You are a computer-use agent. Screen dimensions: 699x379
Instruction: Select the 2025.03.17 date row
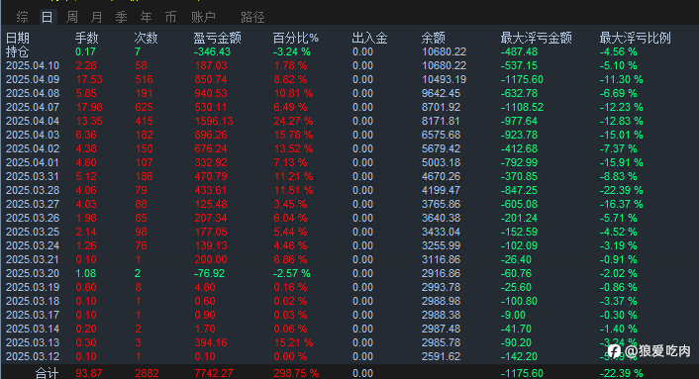(33, 315)
